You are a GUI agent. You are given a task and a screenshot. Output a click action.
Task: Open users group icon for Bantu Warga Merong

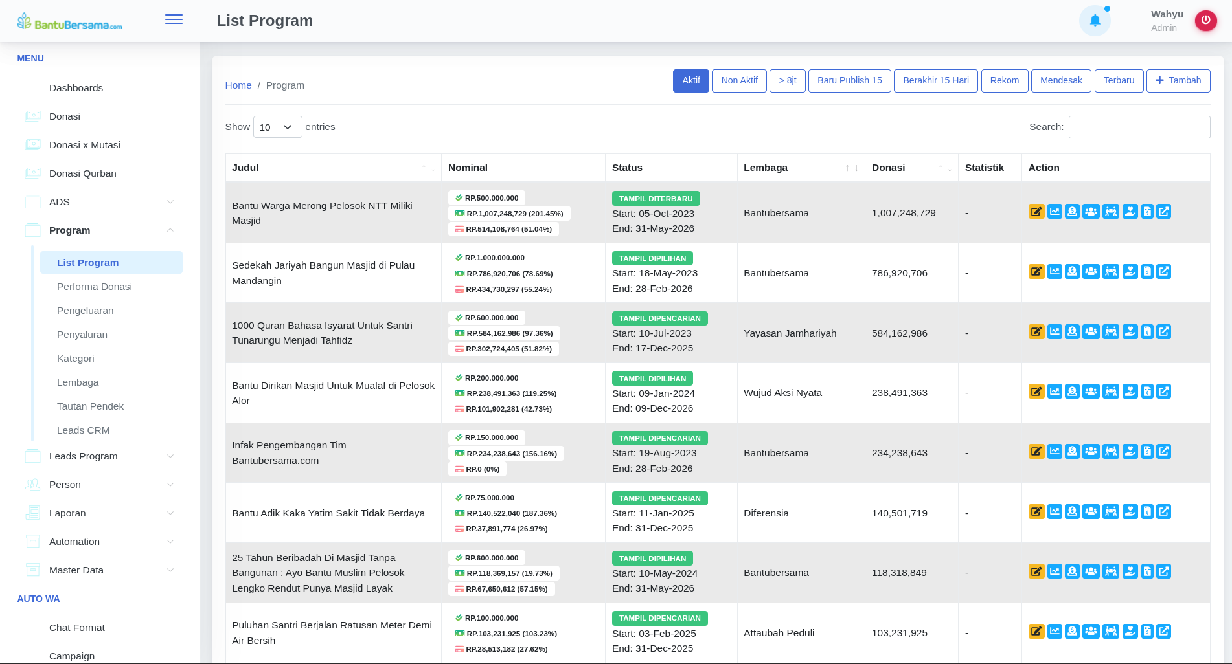click(x=1091, y=212)
